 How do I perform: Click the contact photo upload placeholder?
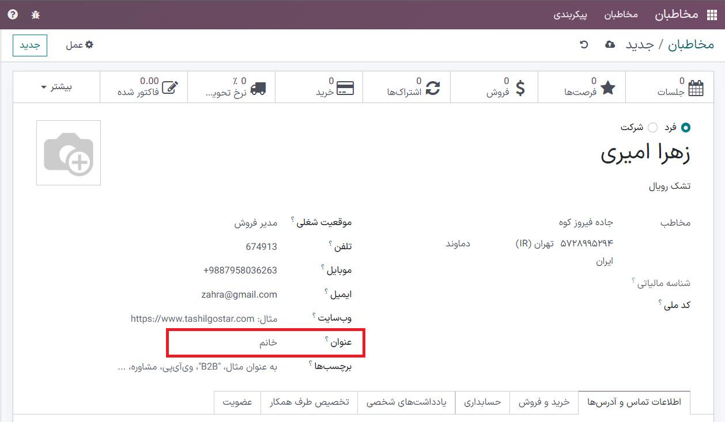pos(69,153)
